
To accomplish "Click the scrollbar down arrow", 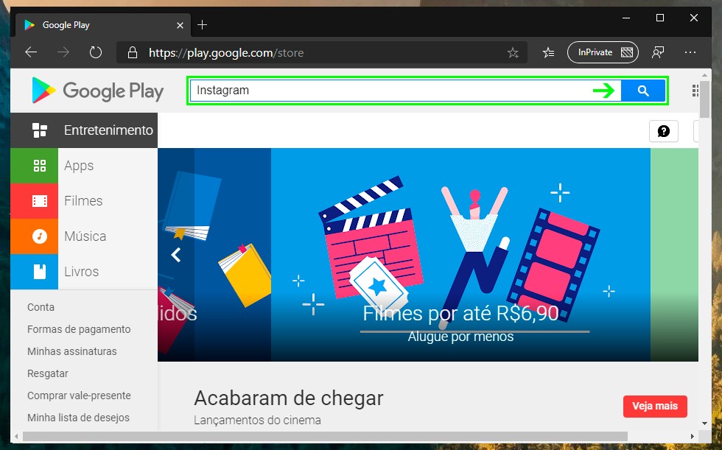I will tap(704, 423).
